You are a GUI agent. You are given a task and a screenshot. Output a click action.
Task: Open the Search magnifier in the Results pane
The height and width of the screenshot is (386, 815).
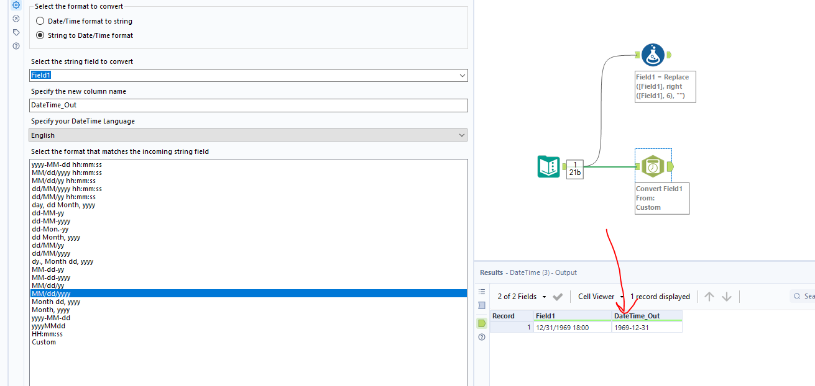798,296
